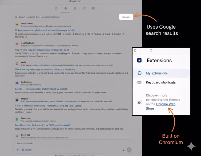
Task: Click the microphone icon in search box
Action: coord(123,150)
